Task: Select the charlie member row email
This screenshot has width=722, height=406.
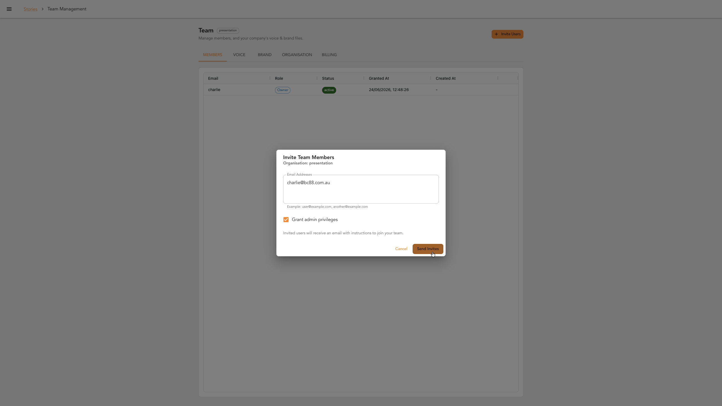Action: tap(214, 90)
